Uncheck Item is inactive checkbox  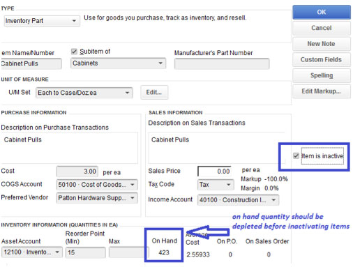click(x=296, y=155)
